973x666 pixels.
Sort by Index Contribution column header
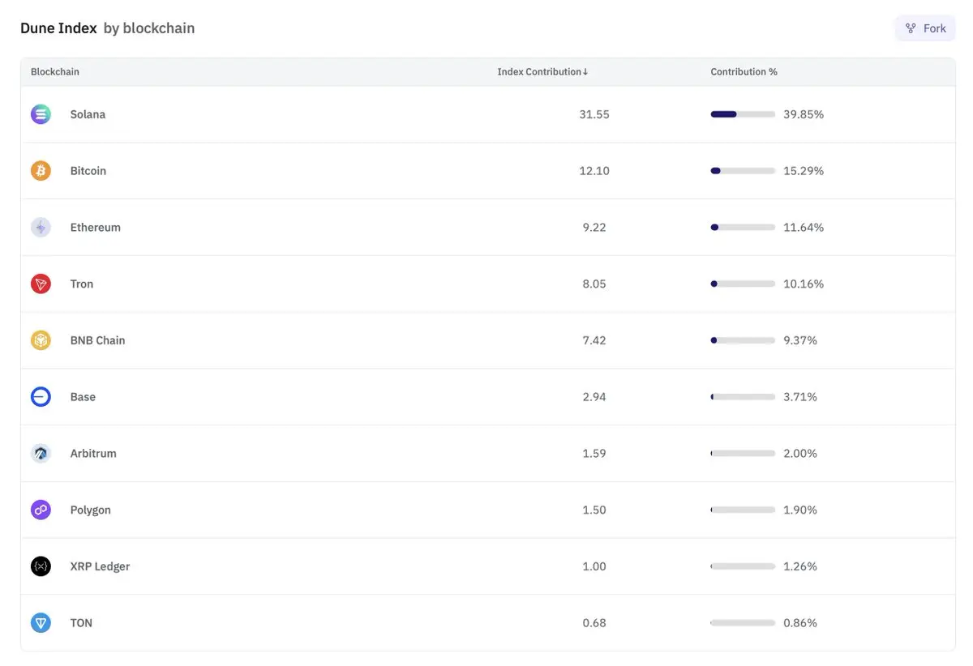coord(542,72)
